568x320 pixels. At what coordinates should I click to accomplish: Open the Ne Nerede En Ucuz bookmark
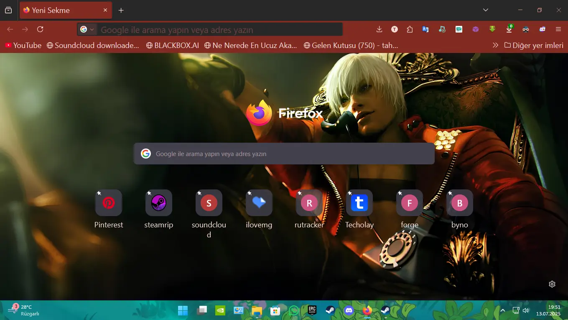click(251, 45)
